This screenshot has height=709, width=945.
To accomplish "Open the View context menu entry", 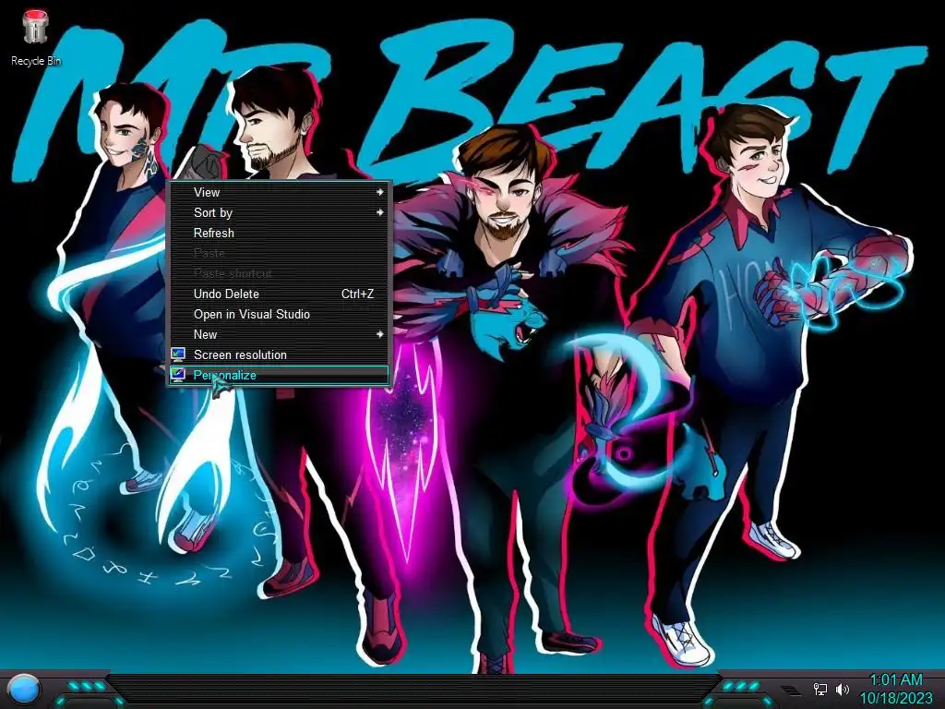I will [279, 192].
